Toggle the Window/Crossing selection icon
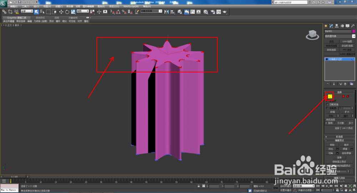 click(x=54, y=12)
